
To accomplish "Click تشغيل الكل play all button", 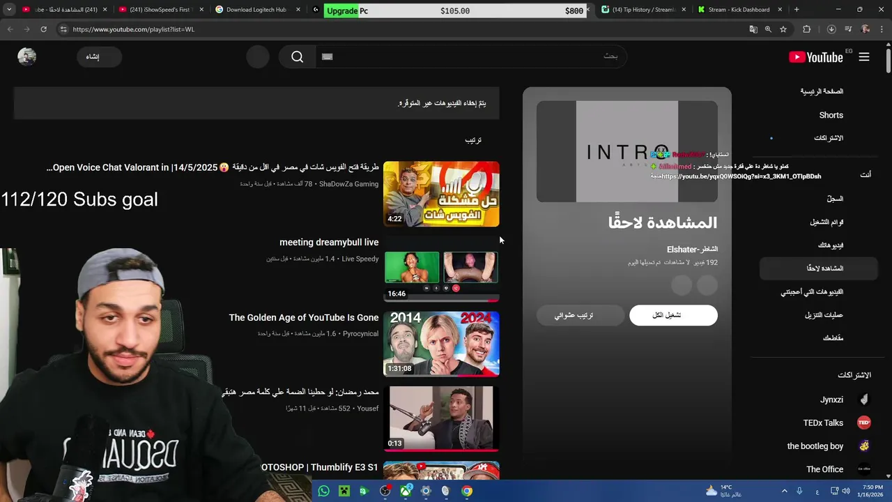I will pyautogui.click(x=673, y=315).
